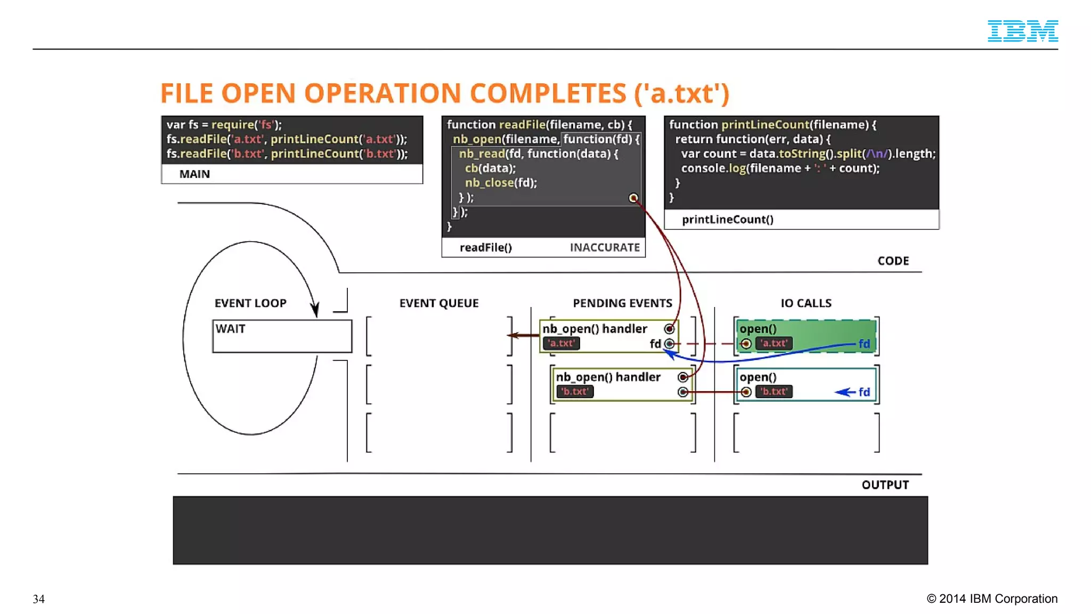Viewport: 1091px width, 614px height.
Task: Click the fd label on a.txt handler
Action: pos(655,344)
